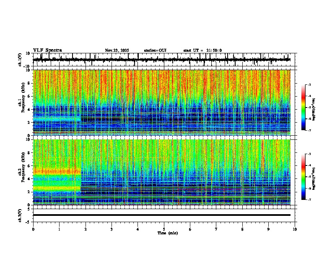Click time axis tick label "0"
The height and width of the screenshot is (257, 332).
[x=33, y=229]
